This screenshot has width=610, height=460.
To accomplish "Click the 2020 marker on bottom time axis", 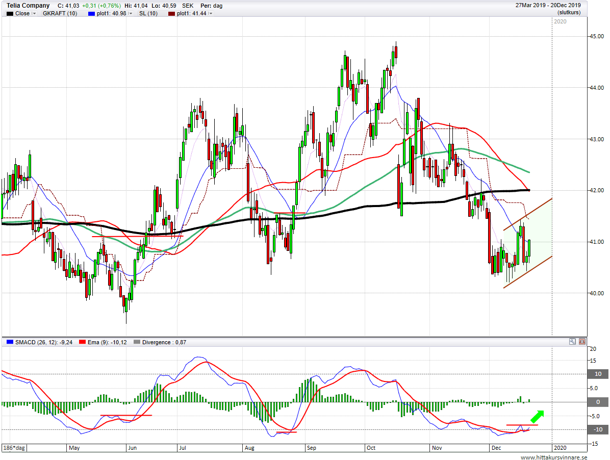I will [x=560, y=448].
